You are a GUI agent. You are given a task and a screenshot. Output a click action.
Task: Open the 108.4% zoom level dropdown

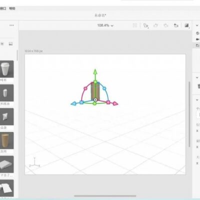coord(105,25)
